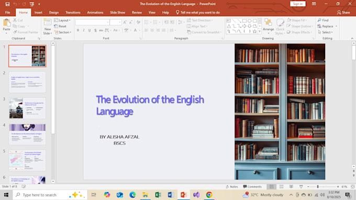Image resolution: width=356 pixels, height=200 pixels.
Task: Select slide 5 thumbnail with map
Action: (27, 160)
